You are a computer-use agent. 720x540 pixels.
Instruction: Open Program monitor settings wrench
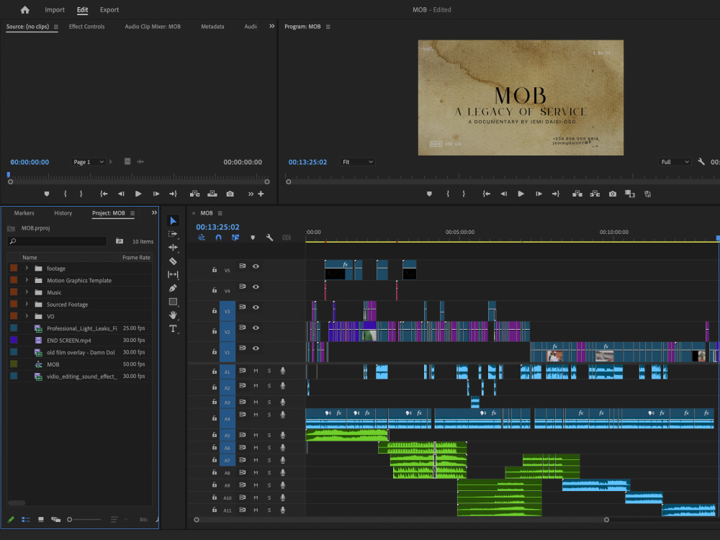[x=701, y=161]
